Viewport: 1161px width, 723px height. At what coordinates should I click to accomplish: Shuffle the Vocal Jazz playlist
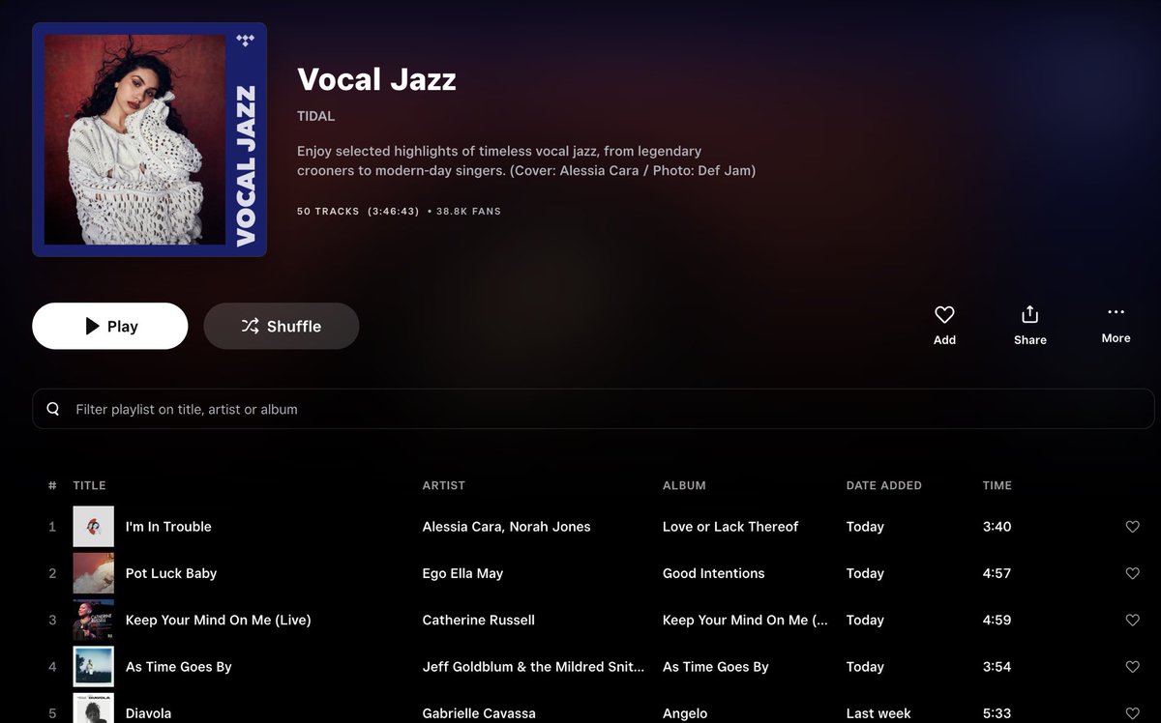tap(281, 326)
